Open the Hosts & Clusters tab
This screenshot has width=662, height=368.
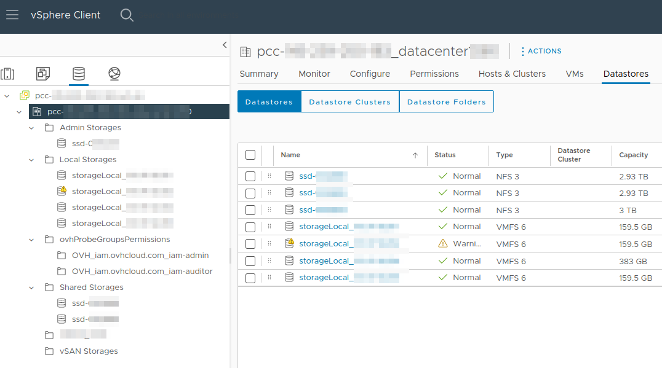point(511,74)
